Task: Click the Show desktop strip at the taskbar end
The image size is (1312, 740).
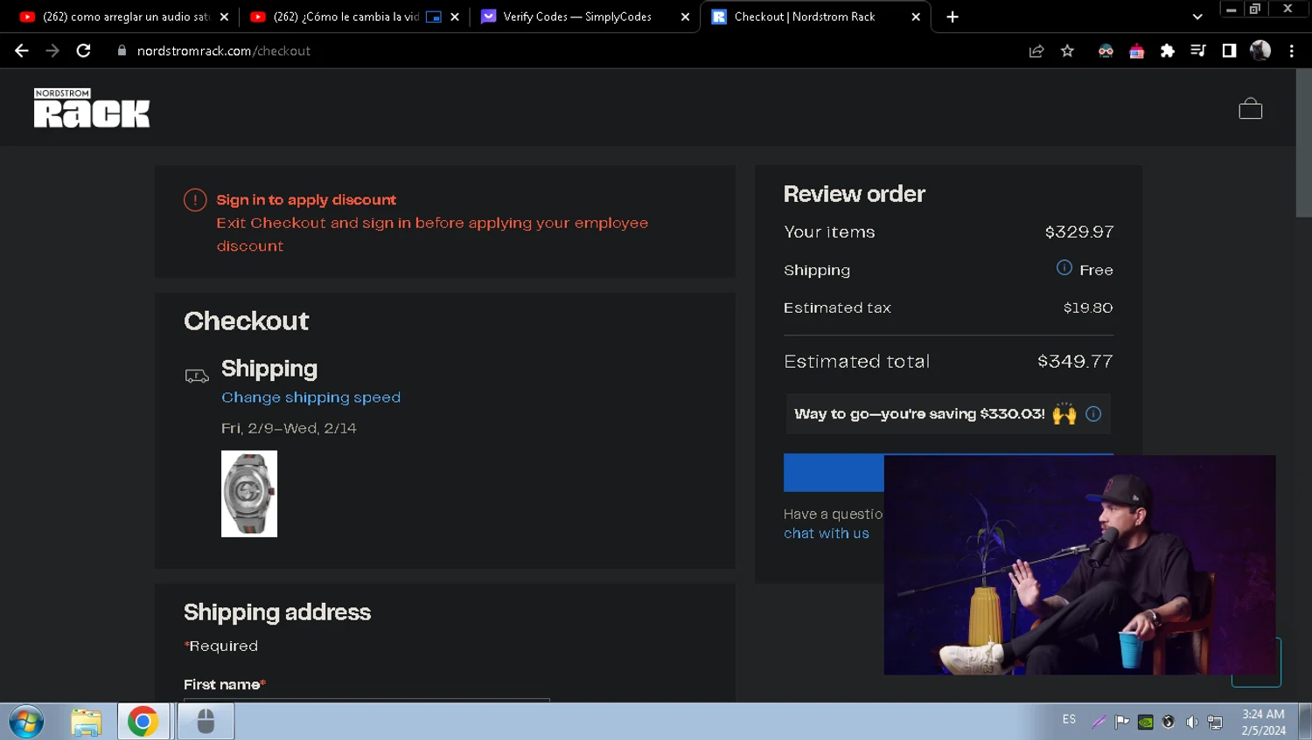Action: (x=1305, y=722)
